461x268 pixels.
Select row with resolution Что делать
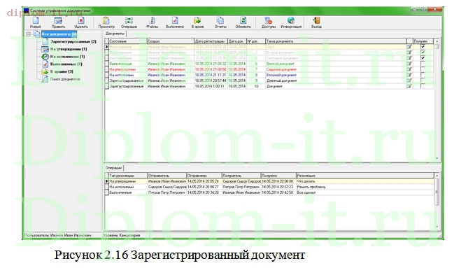point(269,181)
